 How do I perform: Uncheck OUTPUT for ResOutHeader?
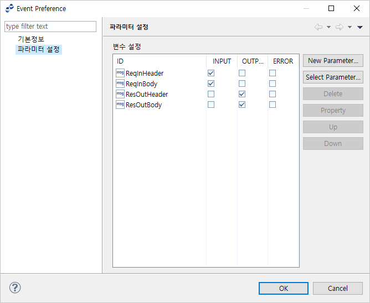(242, 94)
